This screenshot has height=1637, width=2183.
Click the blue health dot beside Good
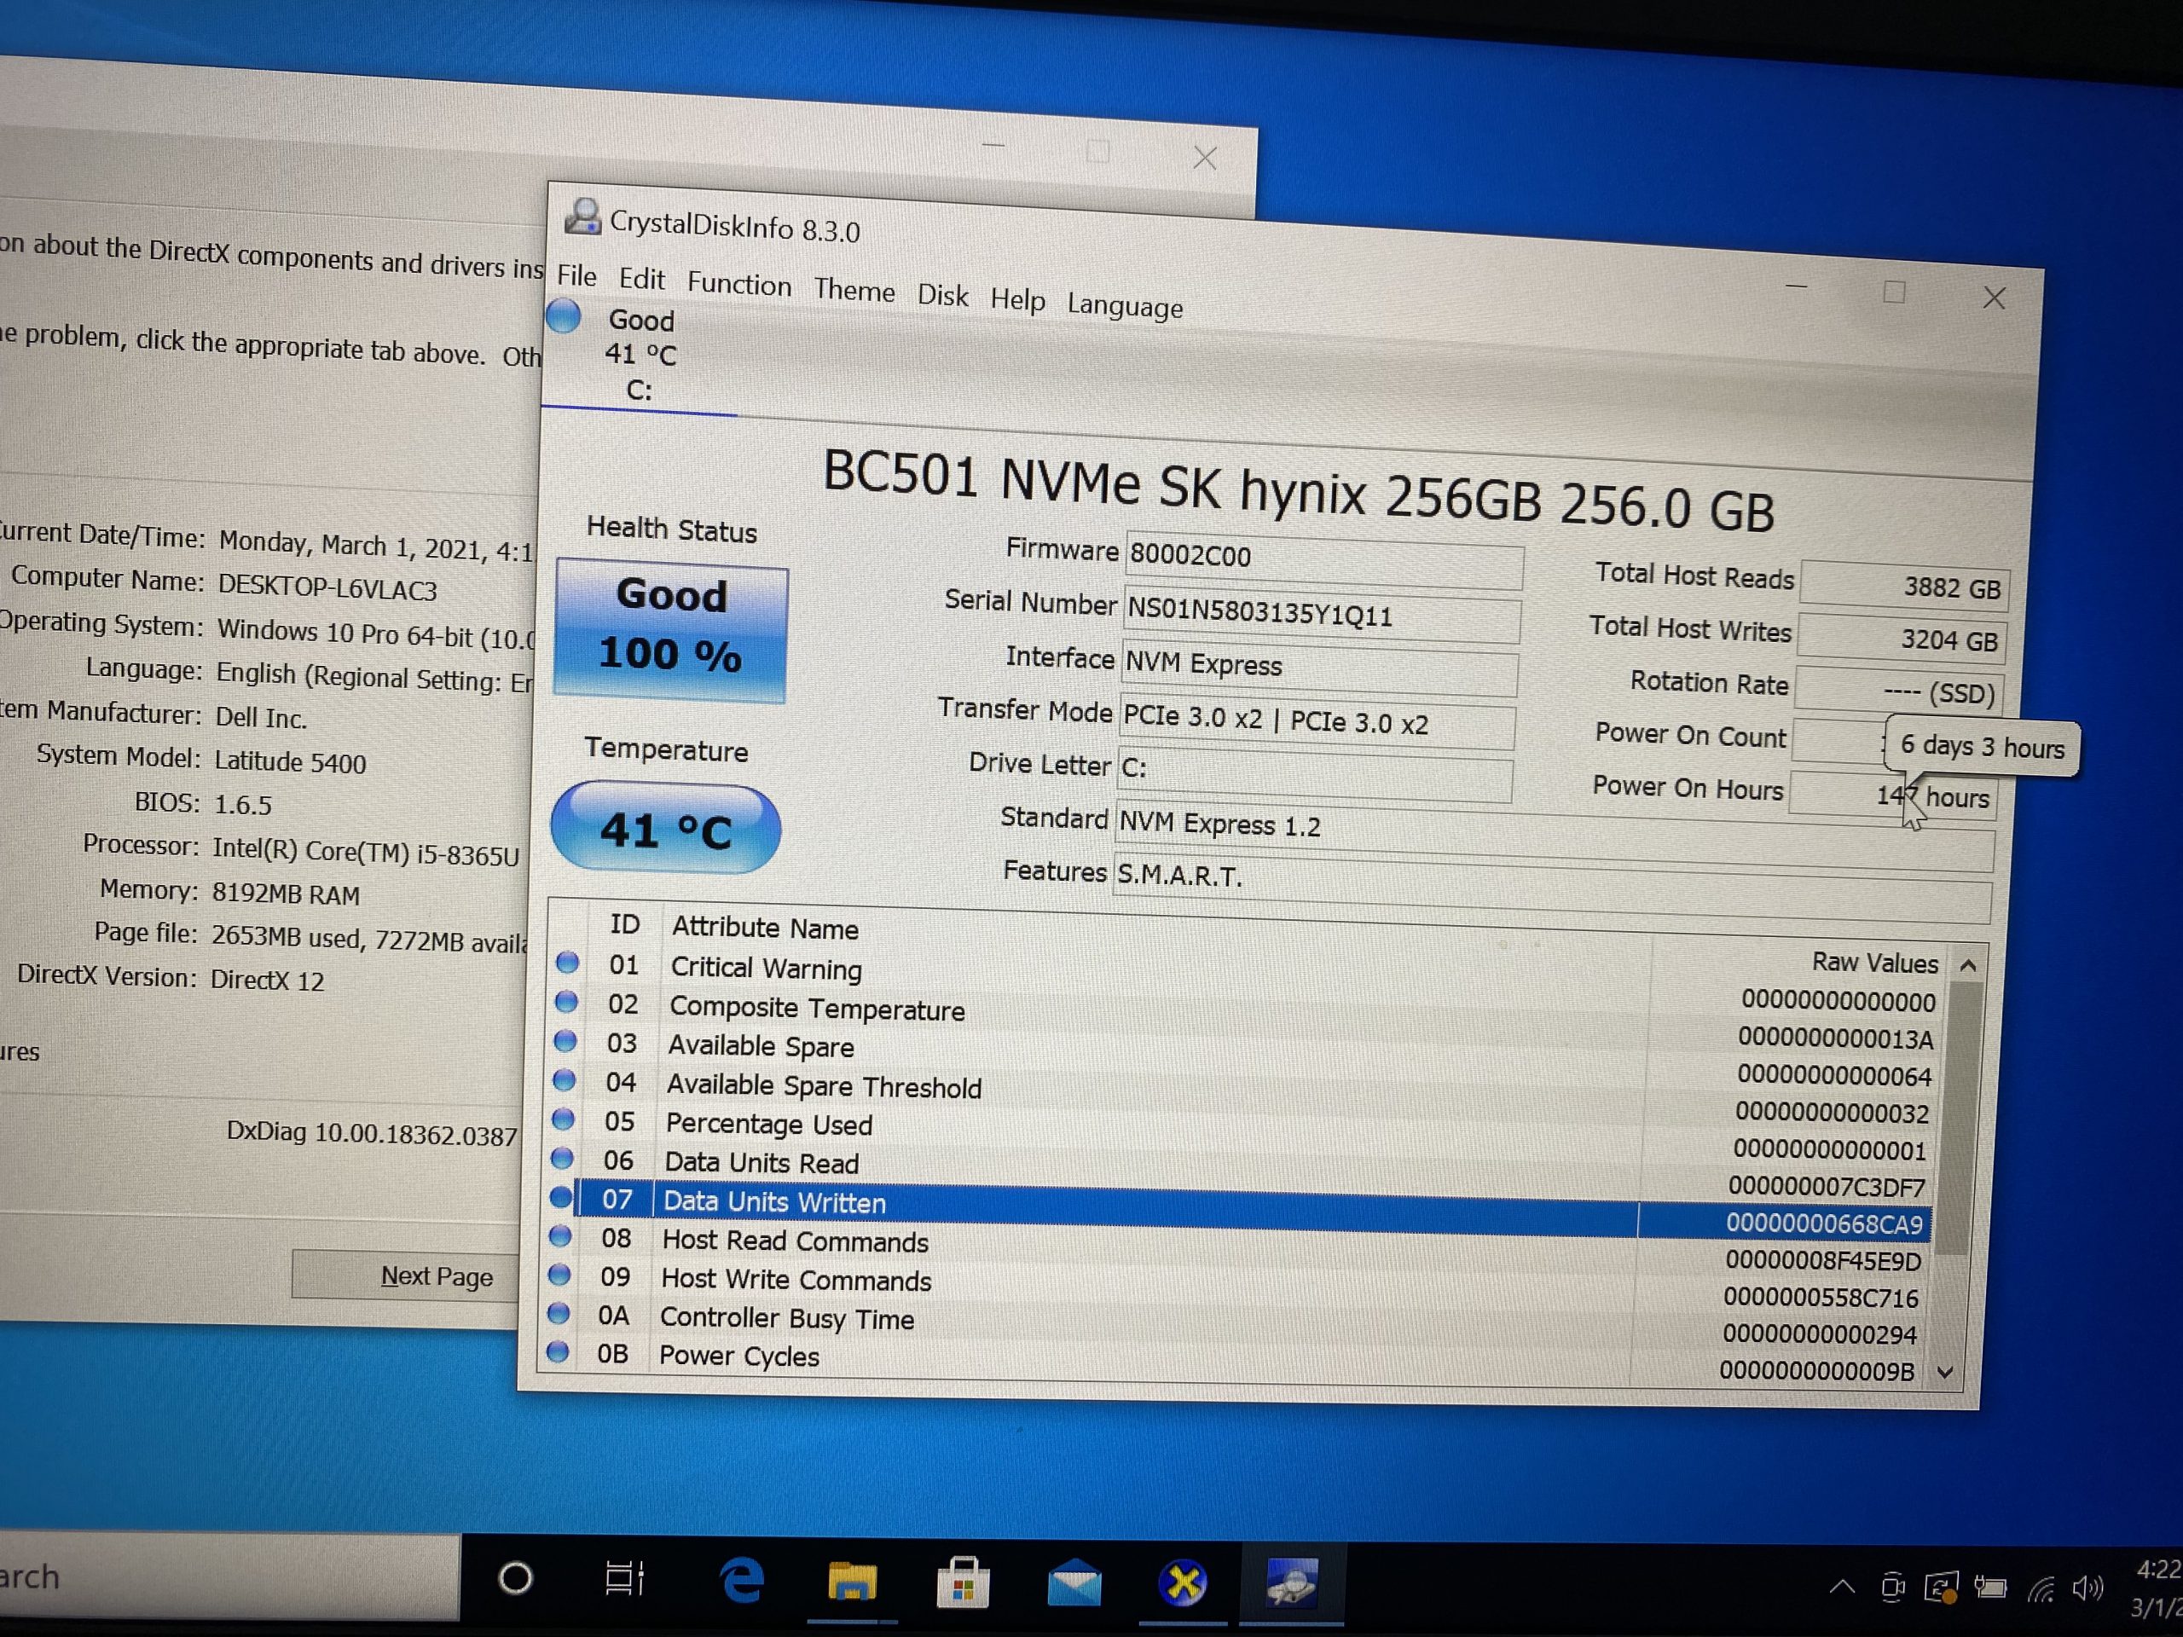[x=564, y=315]
